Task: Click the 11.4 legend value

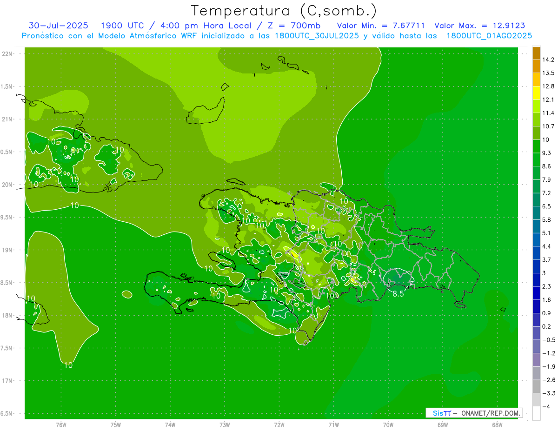Action: click(x=548, y=113)
